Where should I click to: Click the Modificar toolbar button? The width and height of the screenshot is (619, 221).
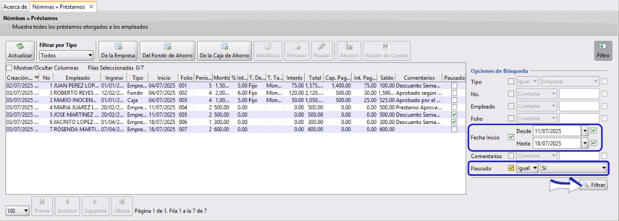pos(268,51)
